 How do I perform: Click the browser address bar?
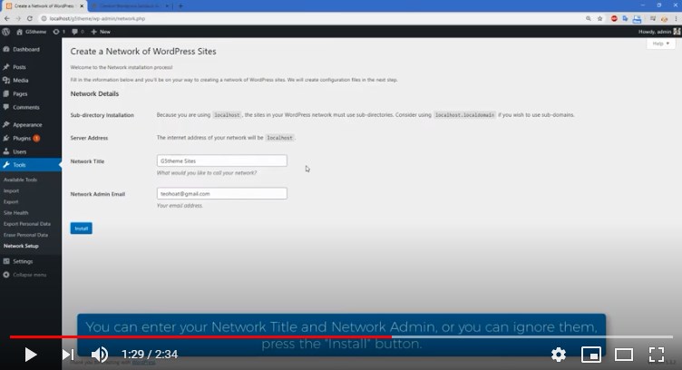(x=313, y=18)
